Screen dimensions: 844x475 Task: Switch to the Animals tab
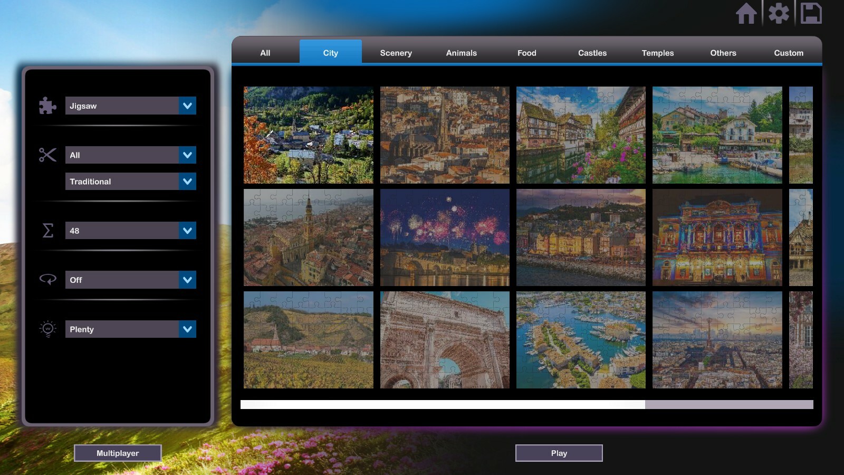click(x=461, y=53)
